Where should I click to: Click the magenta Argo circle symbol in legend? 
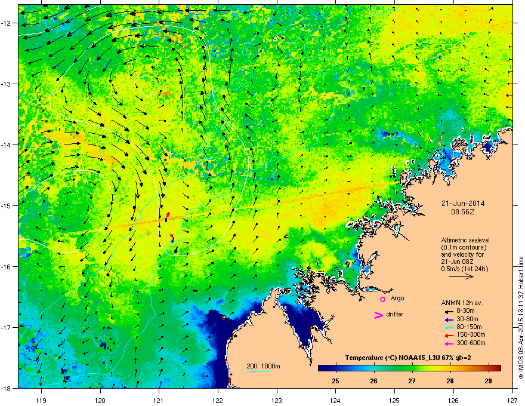pos(382,299)
